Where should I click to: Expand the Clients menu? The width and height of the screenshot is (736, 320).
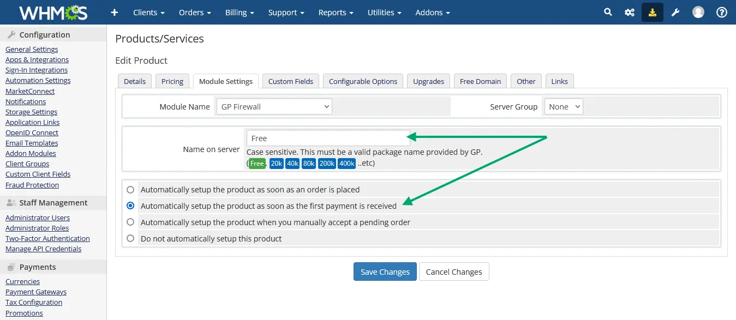click(149, 12)
